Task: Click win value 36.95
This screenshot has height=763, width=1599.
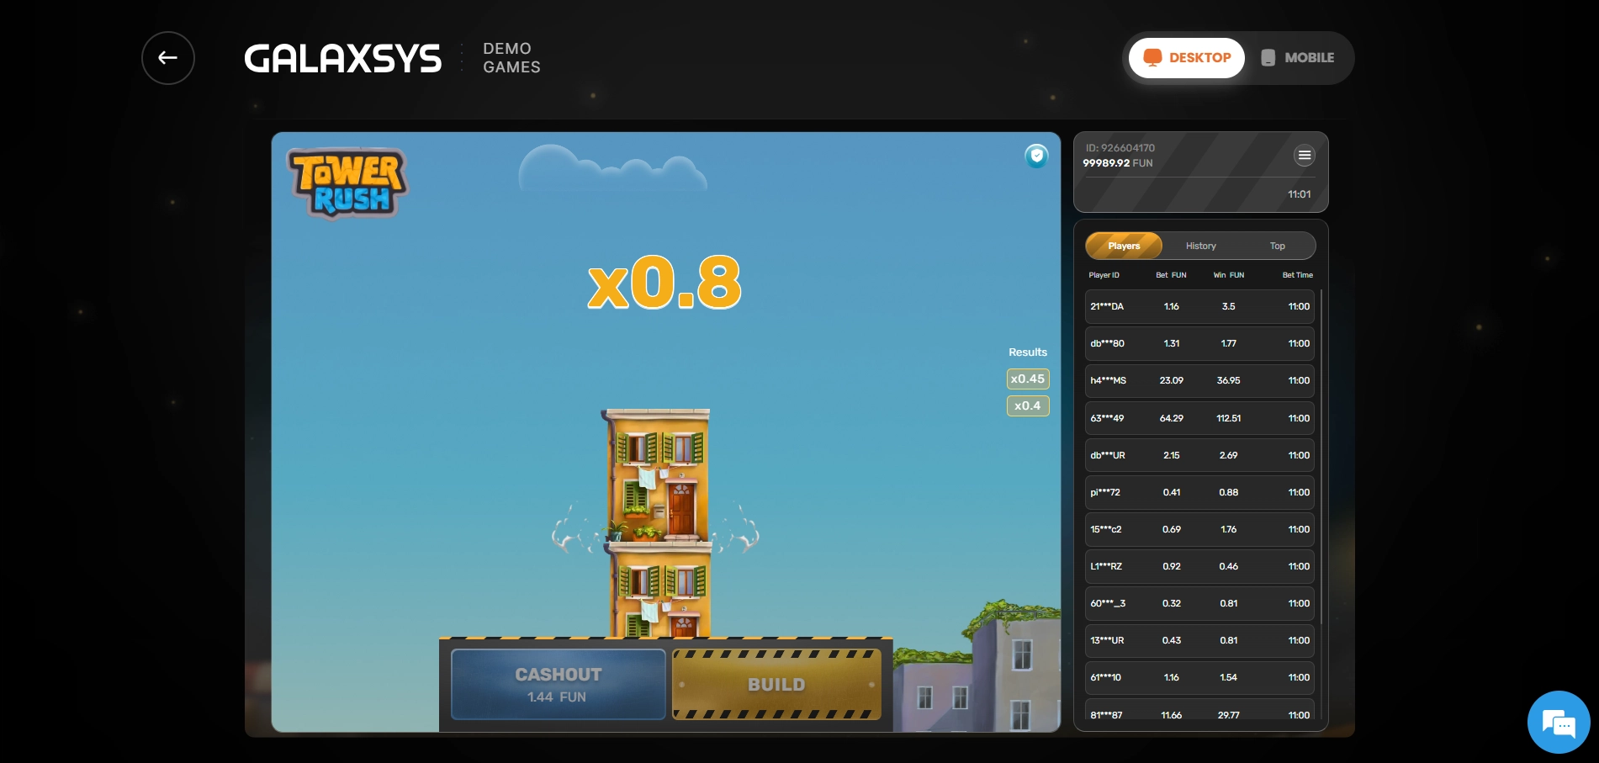Action: pos(1228,381)
